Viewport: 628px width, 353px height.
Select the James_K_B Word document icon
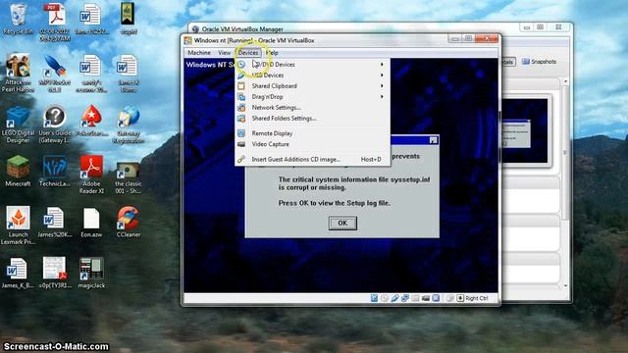point(18,273)
